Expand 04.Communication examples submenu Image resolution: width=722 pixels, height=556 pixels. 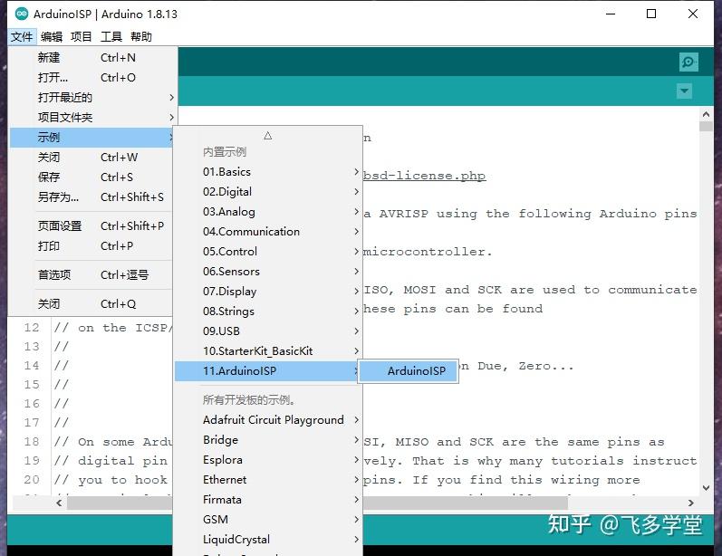coord(268,231)
